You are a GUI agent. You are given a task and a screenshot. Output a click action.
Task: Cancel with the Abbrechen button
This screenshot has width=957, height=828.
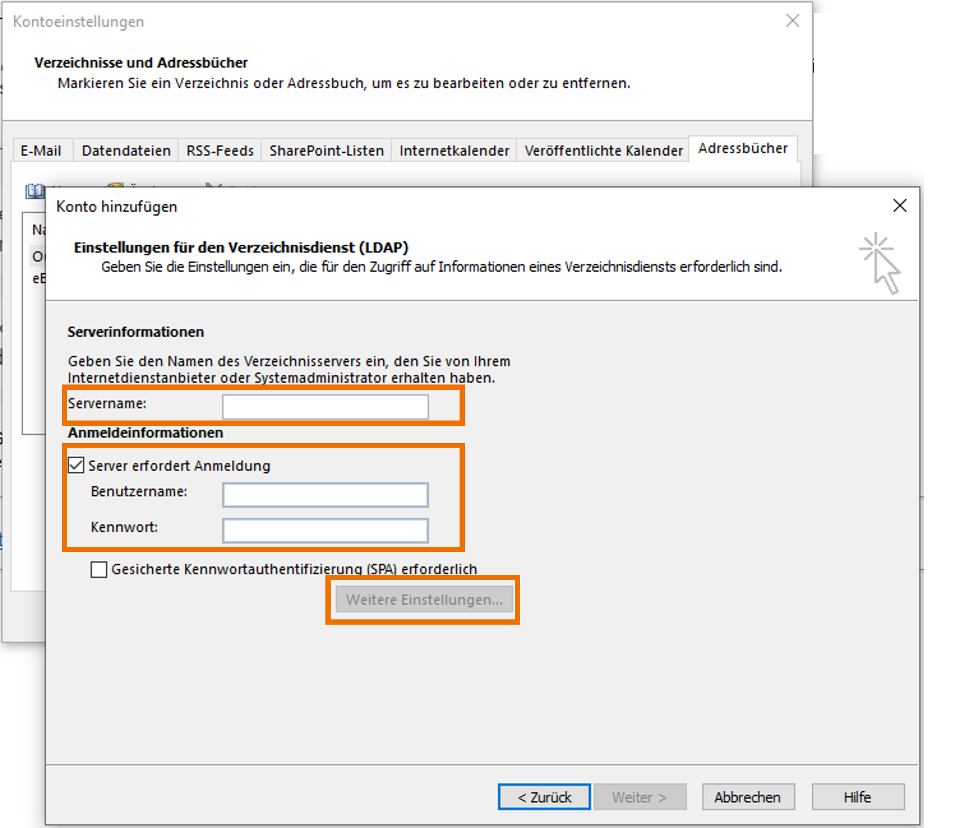(x=747, y=797)
